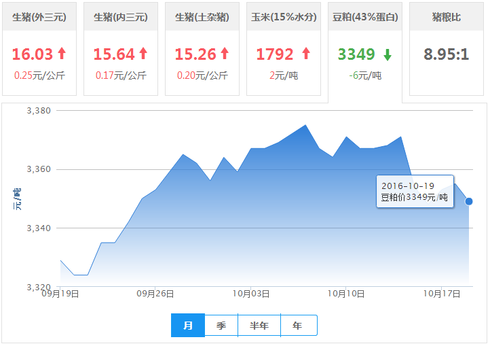The width and height of the screenshot is (490, 346).
Task: Click the 10月10日 axis label
Action: pos(346,294)
